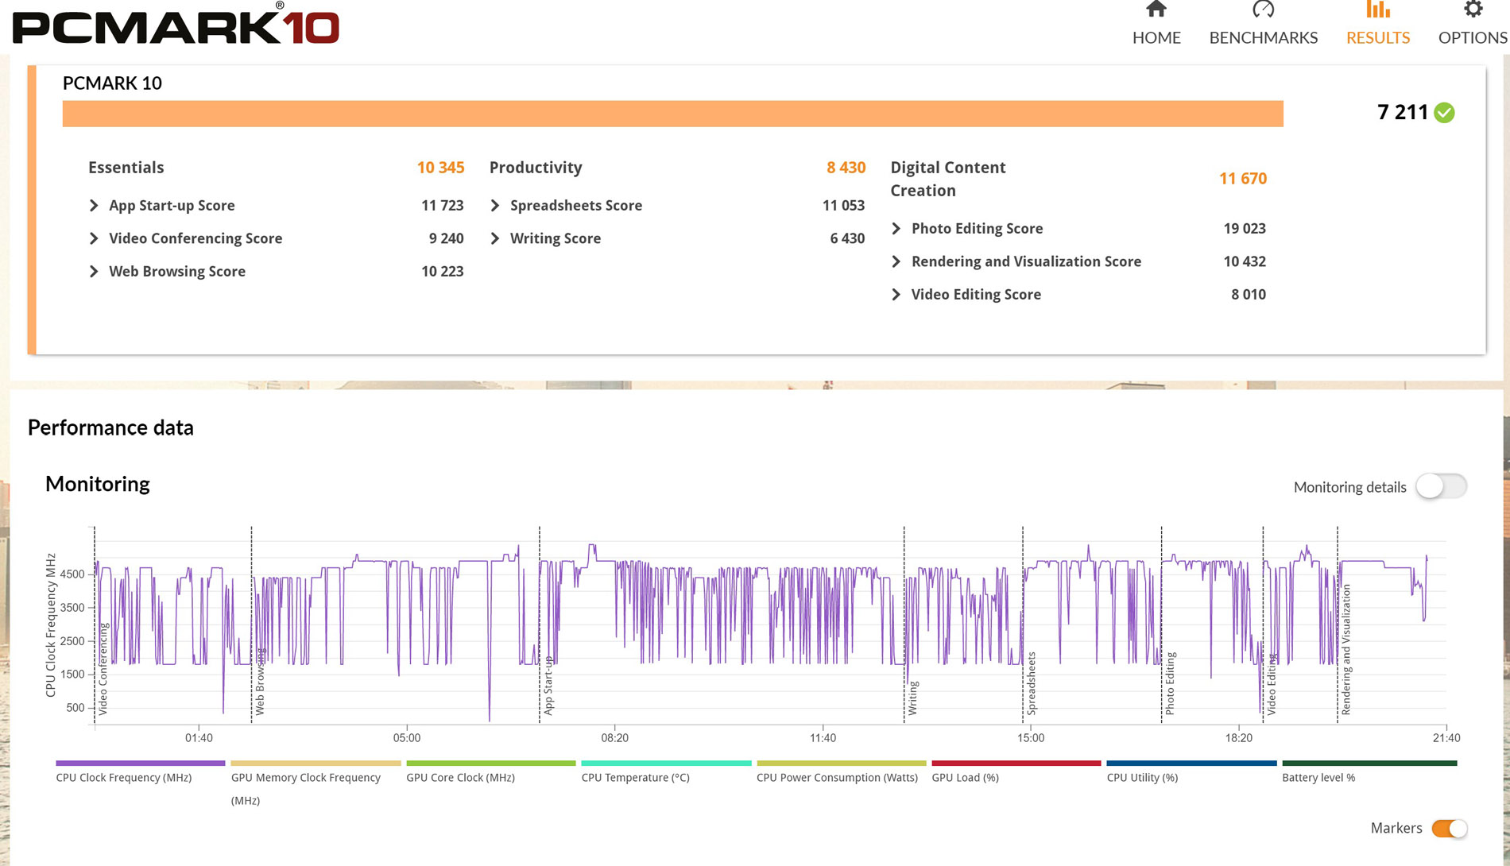Select the GPU Load legend swatch
1510x866 pixels.
pos(1016,763)
